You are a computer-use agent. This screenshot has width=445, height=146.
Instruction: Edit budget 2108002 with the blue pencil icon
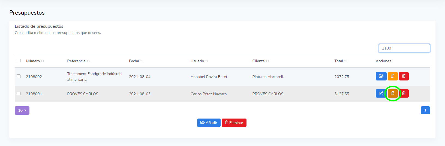click(x=381, y=76)
